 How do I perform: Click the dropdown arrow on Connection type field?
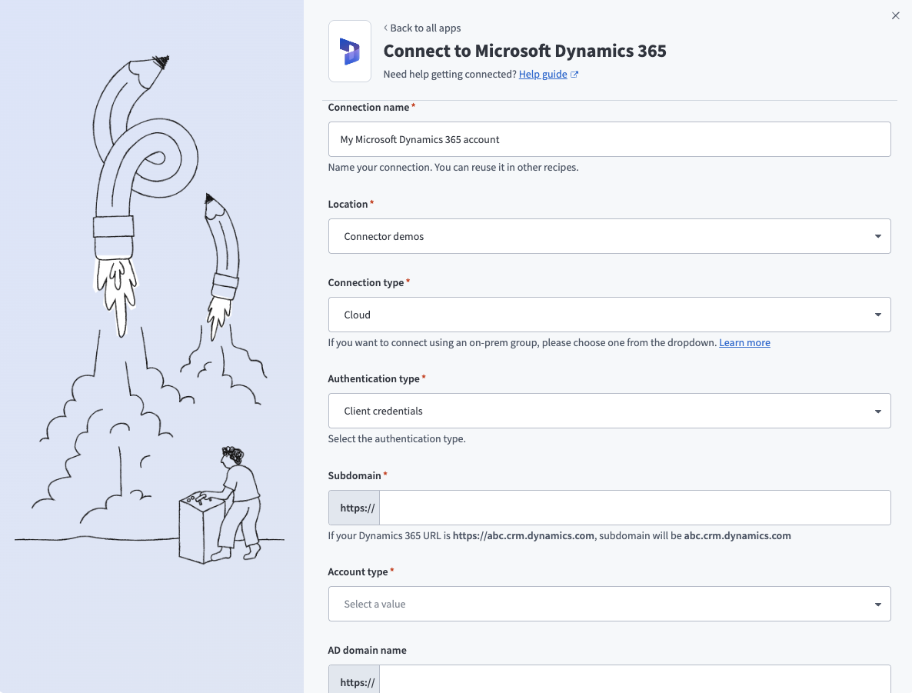click(x=877, y=315)
